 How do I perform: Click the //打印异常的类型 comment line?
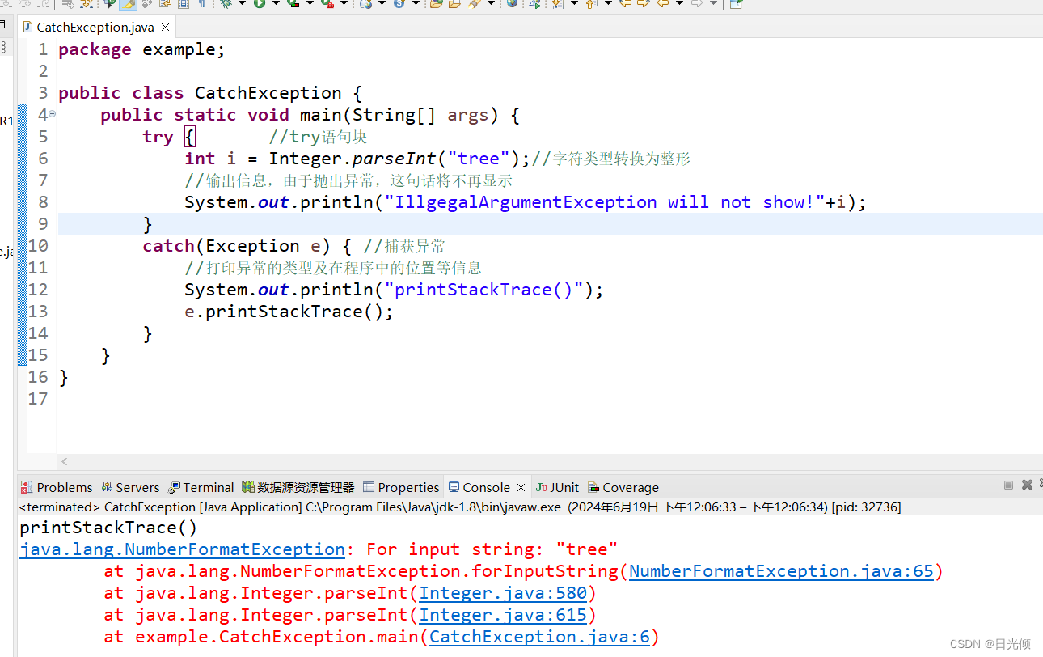pyautogui.click(x=333, y=268)
